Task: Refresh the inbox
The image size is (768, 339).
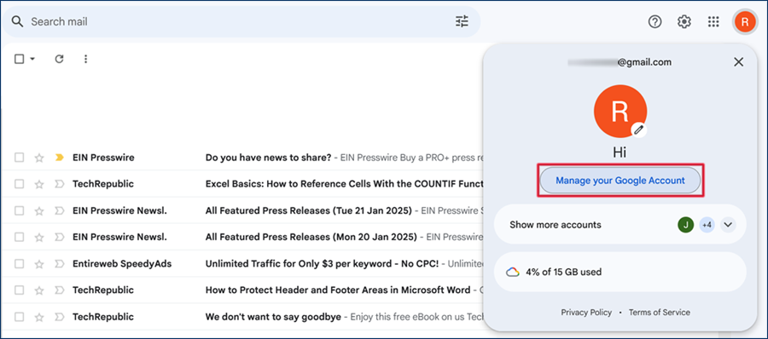Action: (x=59, y=59)
